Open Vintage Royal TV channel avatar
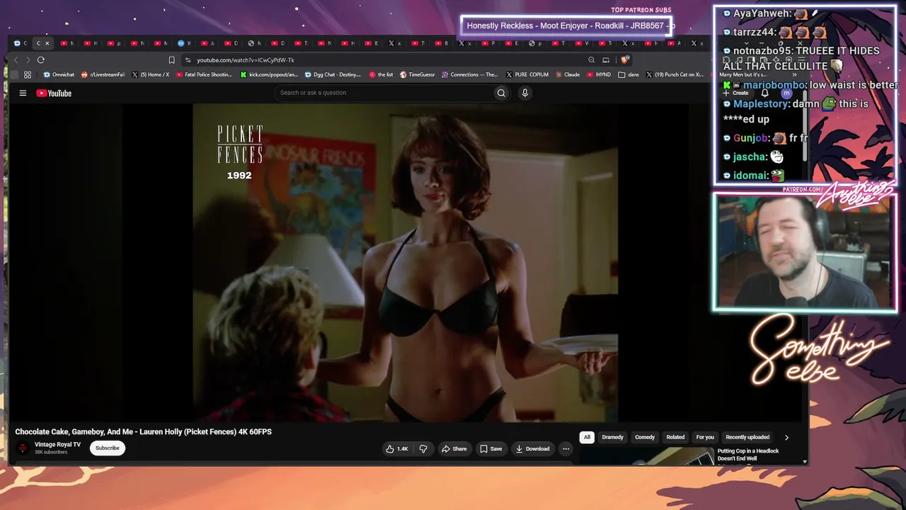This screenshot has width=906, height=510. click(23, 448)
